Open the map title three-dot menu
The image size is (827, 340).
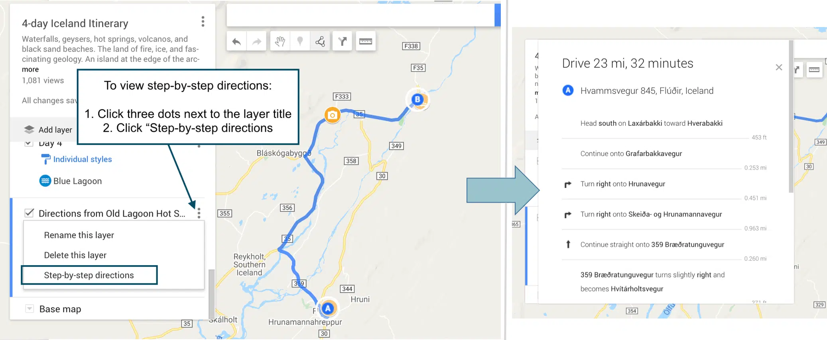click(203, 21)
